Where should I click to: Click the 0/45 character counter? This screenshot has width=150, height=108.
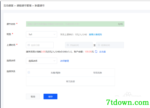tap(121, 24)
